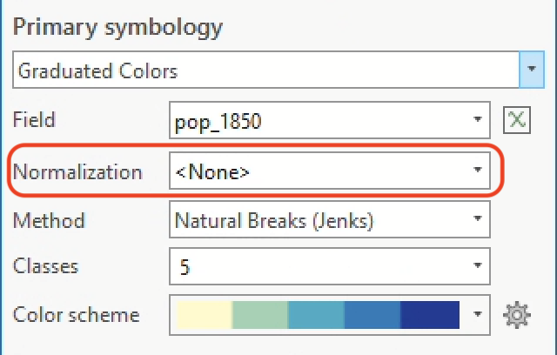Pick the pale yellow color swatch
Image resolution: width=557 pixels, height=355 pixels.
tap(203, 314)
